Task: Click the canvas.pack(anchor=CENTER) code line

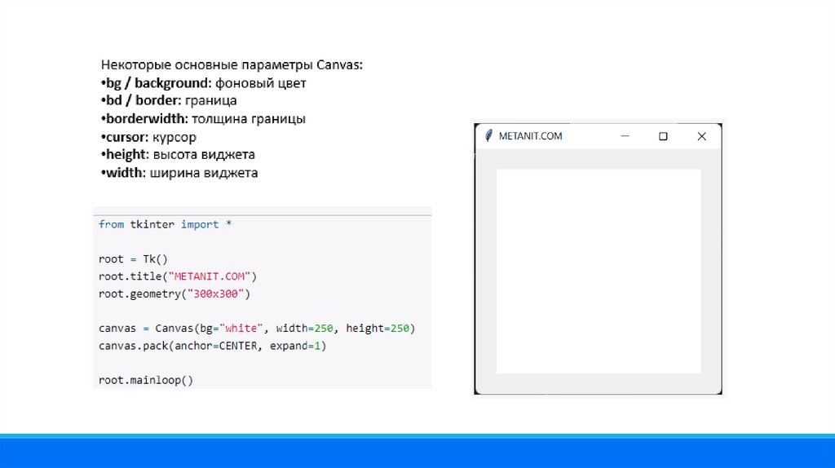Action: [x=212, y=346]
